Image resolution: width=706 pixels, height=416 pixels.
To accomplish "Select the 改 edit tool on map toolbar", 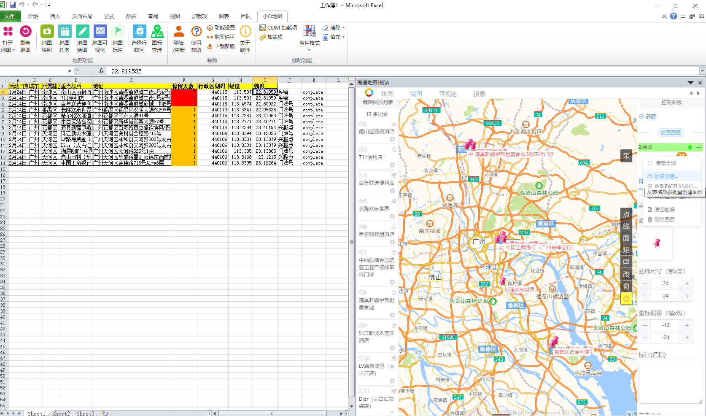I will point(626,274).
